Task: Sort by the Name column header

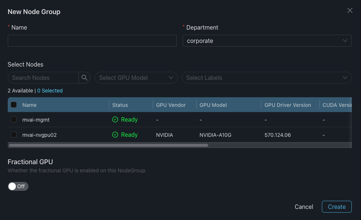Action: (30, 105)
